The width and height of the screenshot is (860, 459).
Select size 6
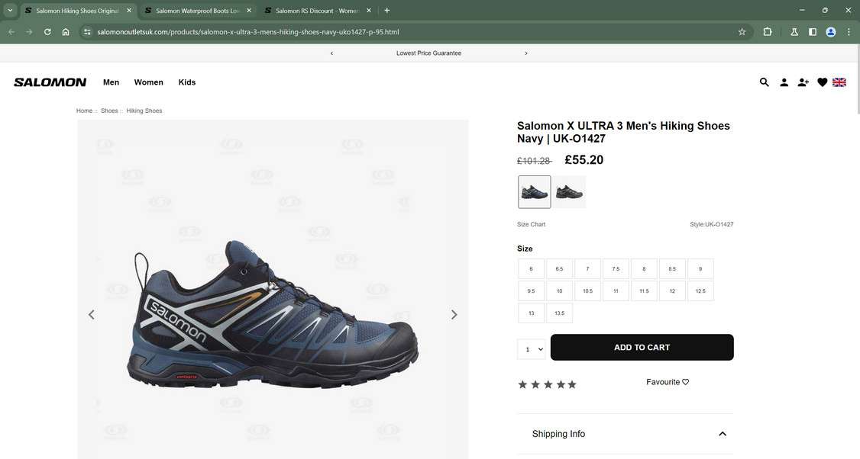531,269
